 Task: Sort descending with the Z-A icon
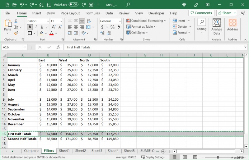pyautogui.click(x=49, y=5)
